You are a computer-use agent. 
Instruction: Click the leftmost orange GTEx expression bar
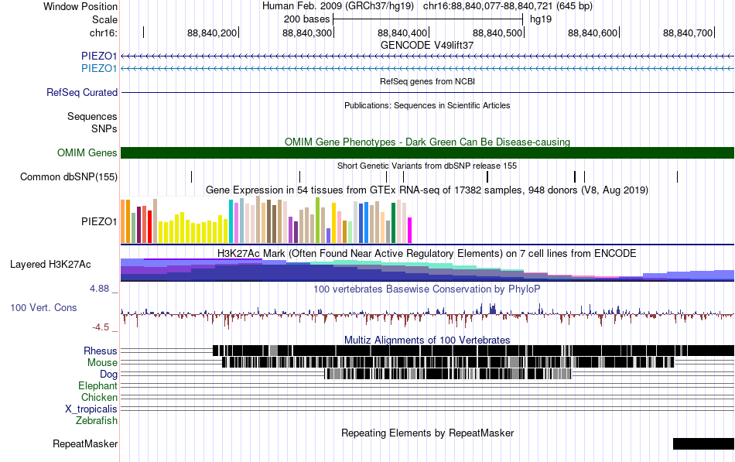click(x=124, y=221)
